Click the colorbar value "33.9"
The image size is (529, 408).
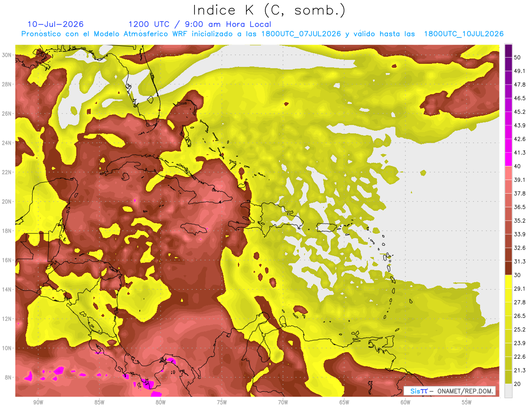click(x=520, y=234)
